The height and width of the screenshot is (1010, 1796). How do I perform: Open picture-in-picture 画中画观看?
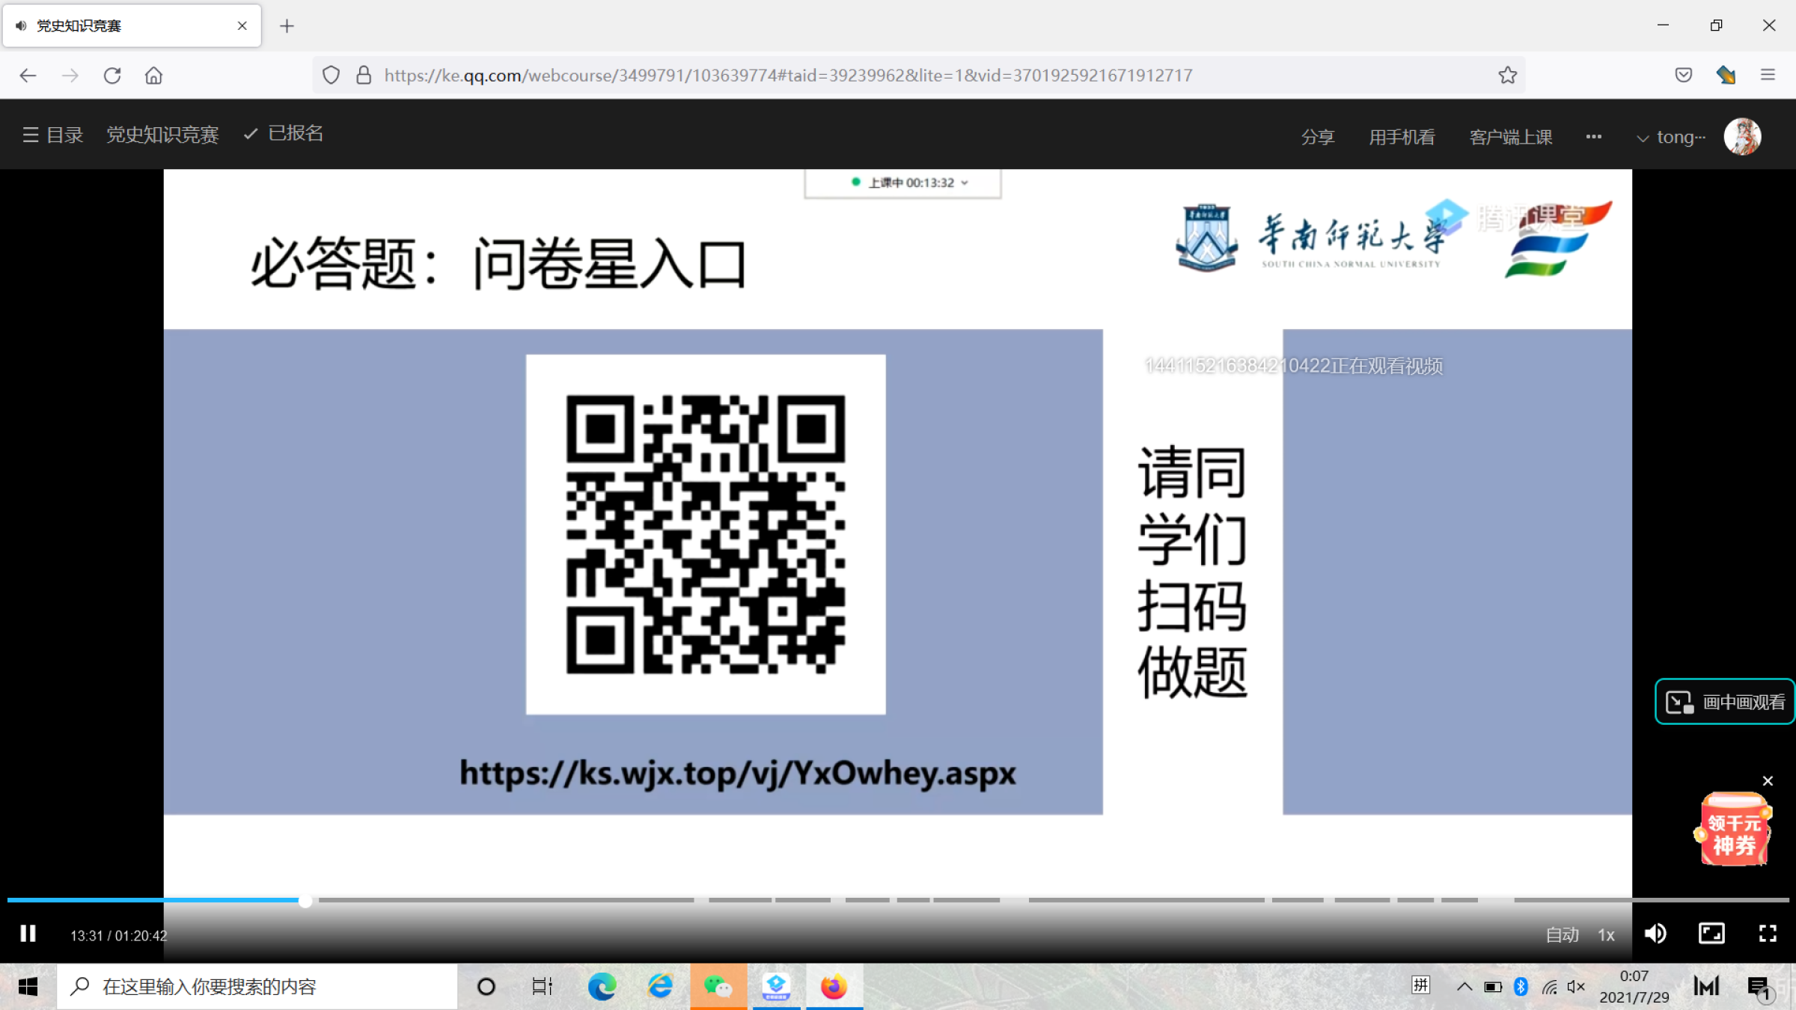[1725, 702]
